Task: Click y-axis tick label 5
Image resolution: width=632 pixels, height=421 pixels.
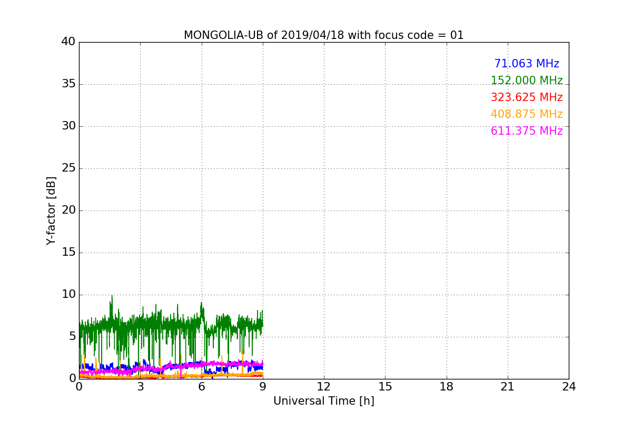Action: (72, 337)
